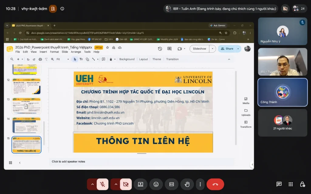
Task: Click the Ask Gemini button in Chrome
Action: coord(217,25)
